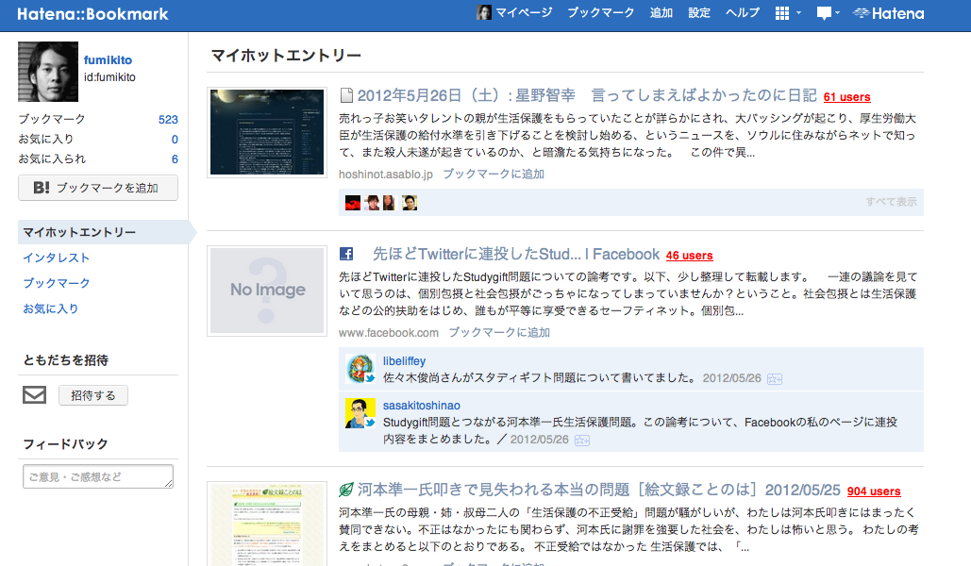Click the green leaf favicon on third entry
971x566 pixels.
coord(346,490)
